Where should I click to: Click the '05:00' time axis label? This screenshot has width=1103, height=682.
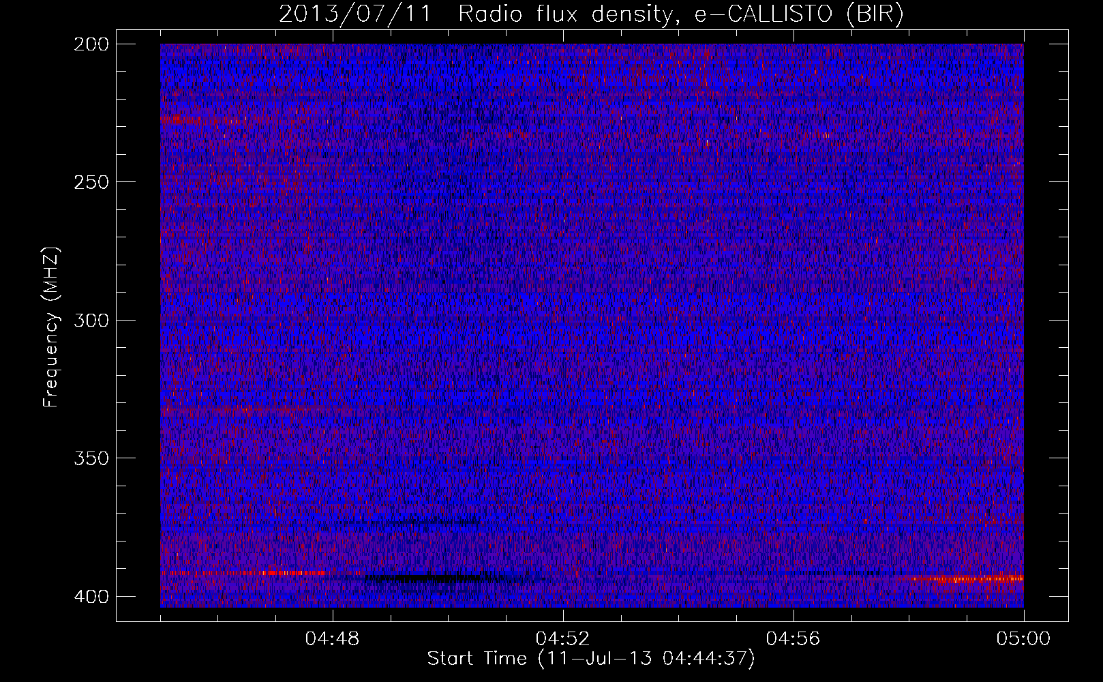(x=1024, y=639)
